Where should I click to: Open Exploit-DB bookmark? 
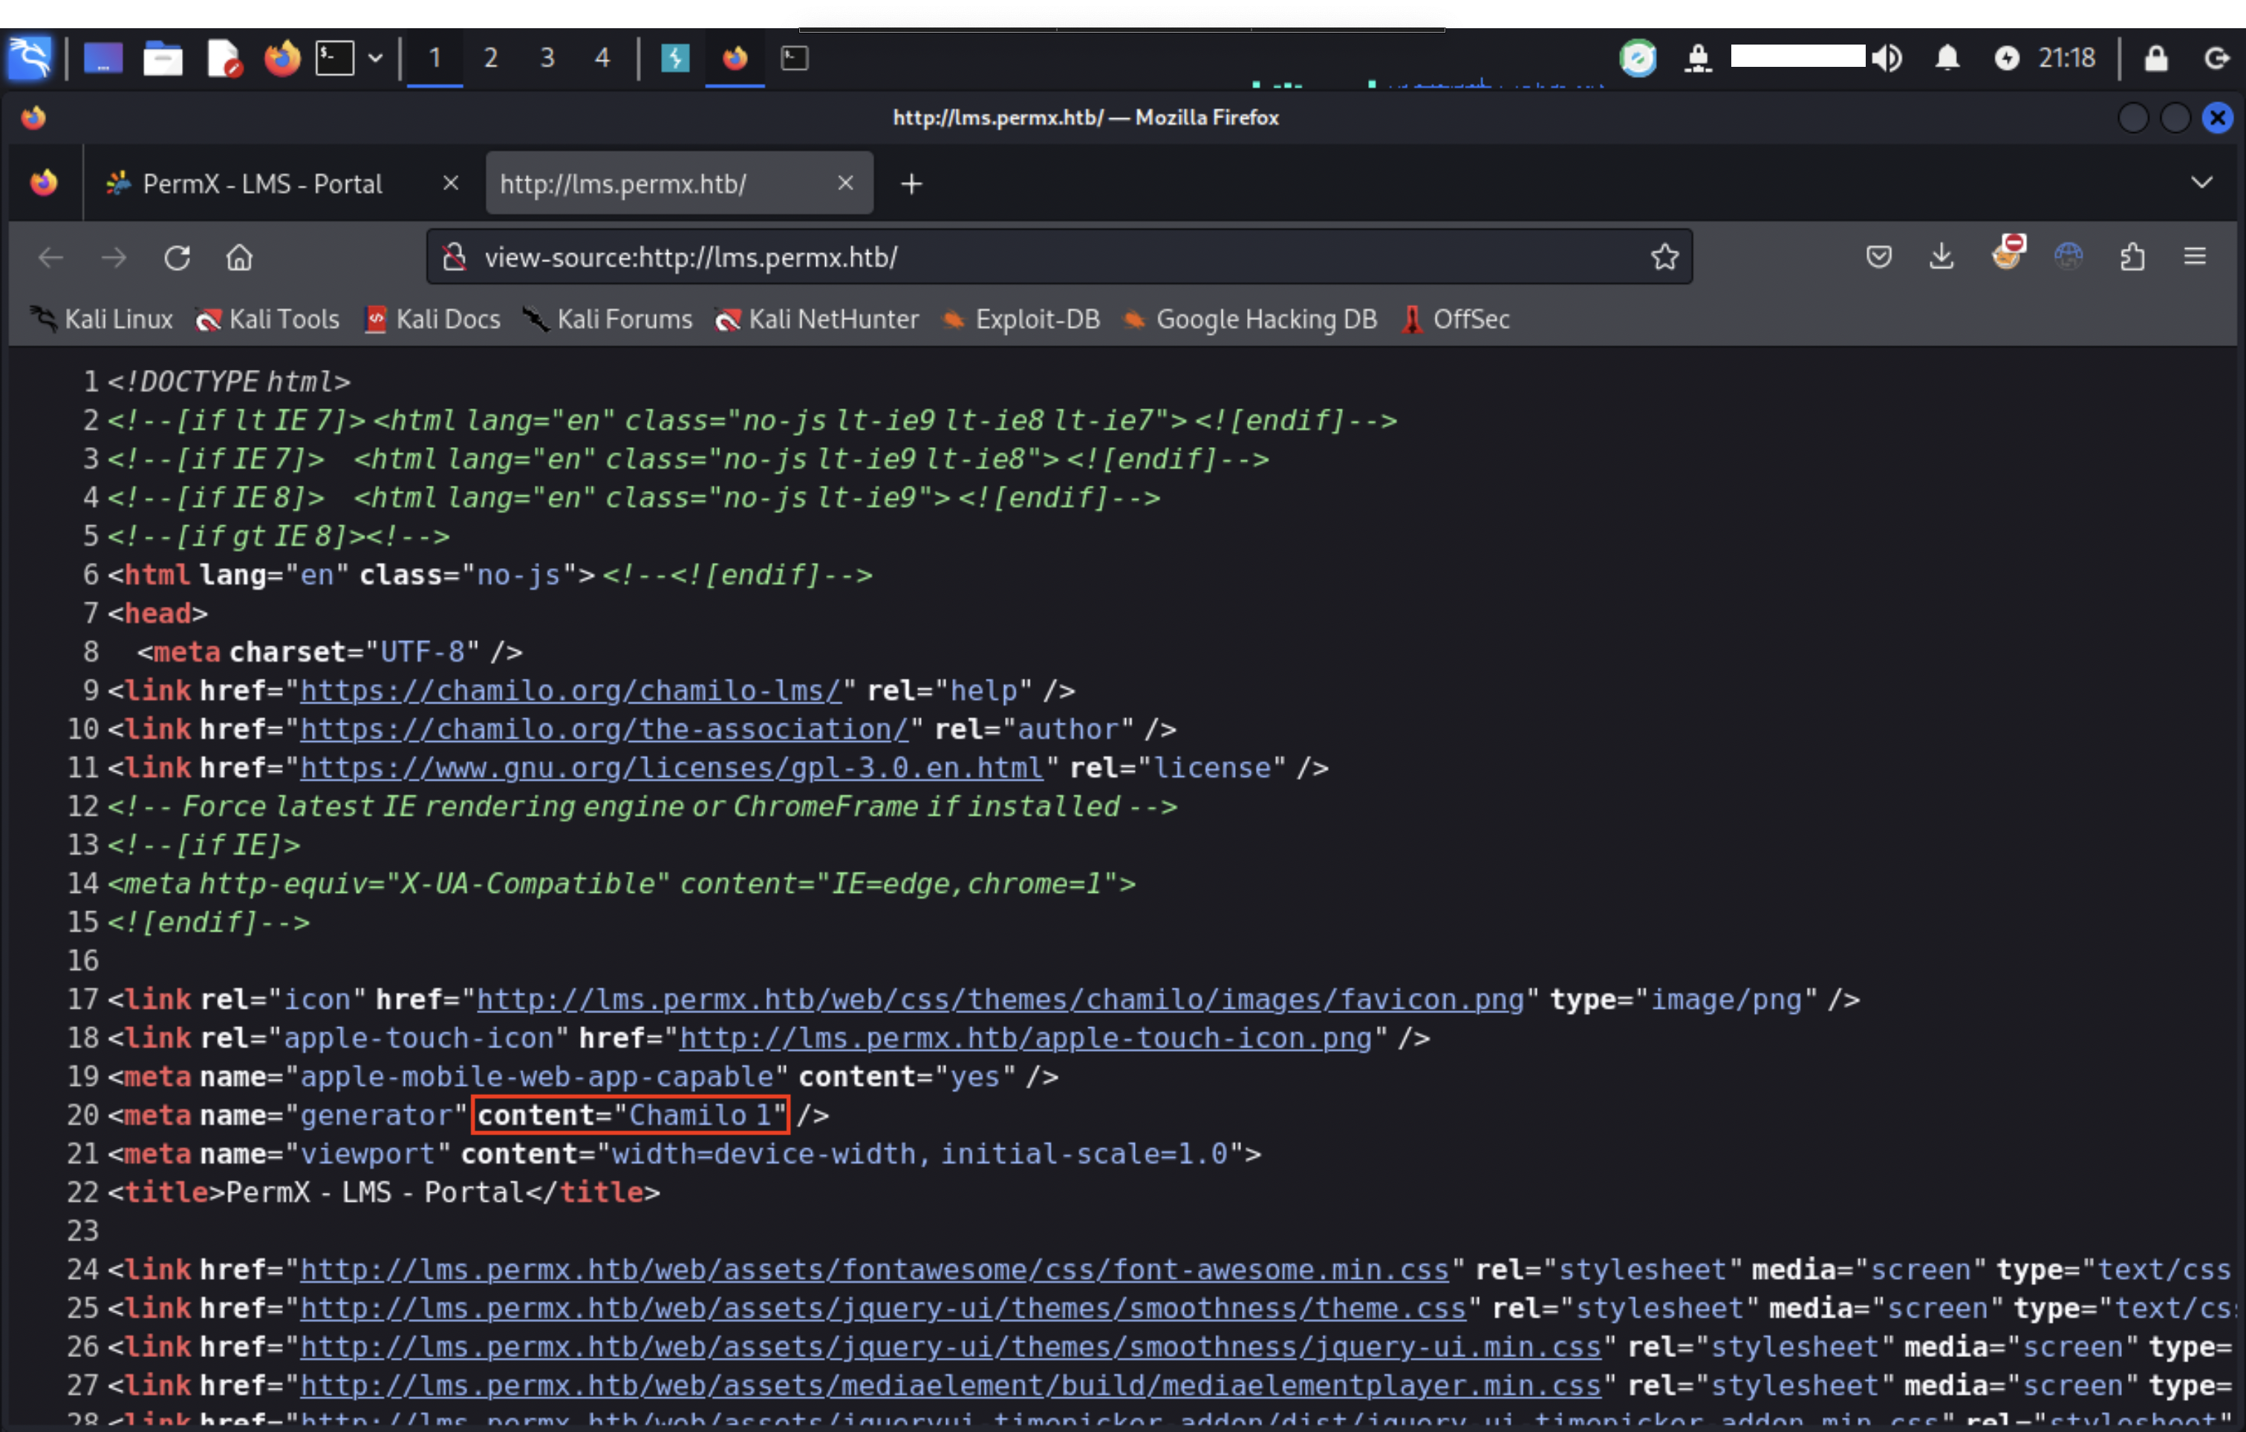click(1036, 320)
